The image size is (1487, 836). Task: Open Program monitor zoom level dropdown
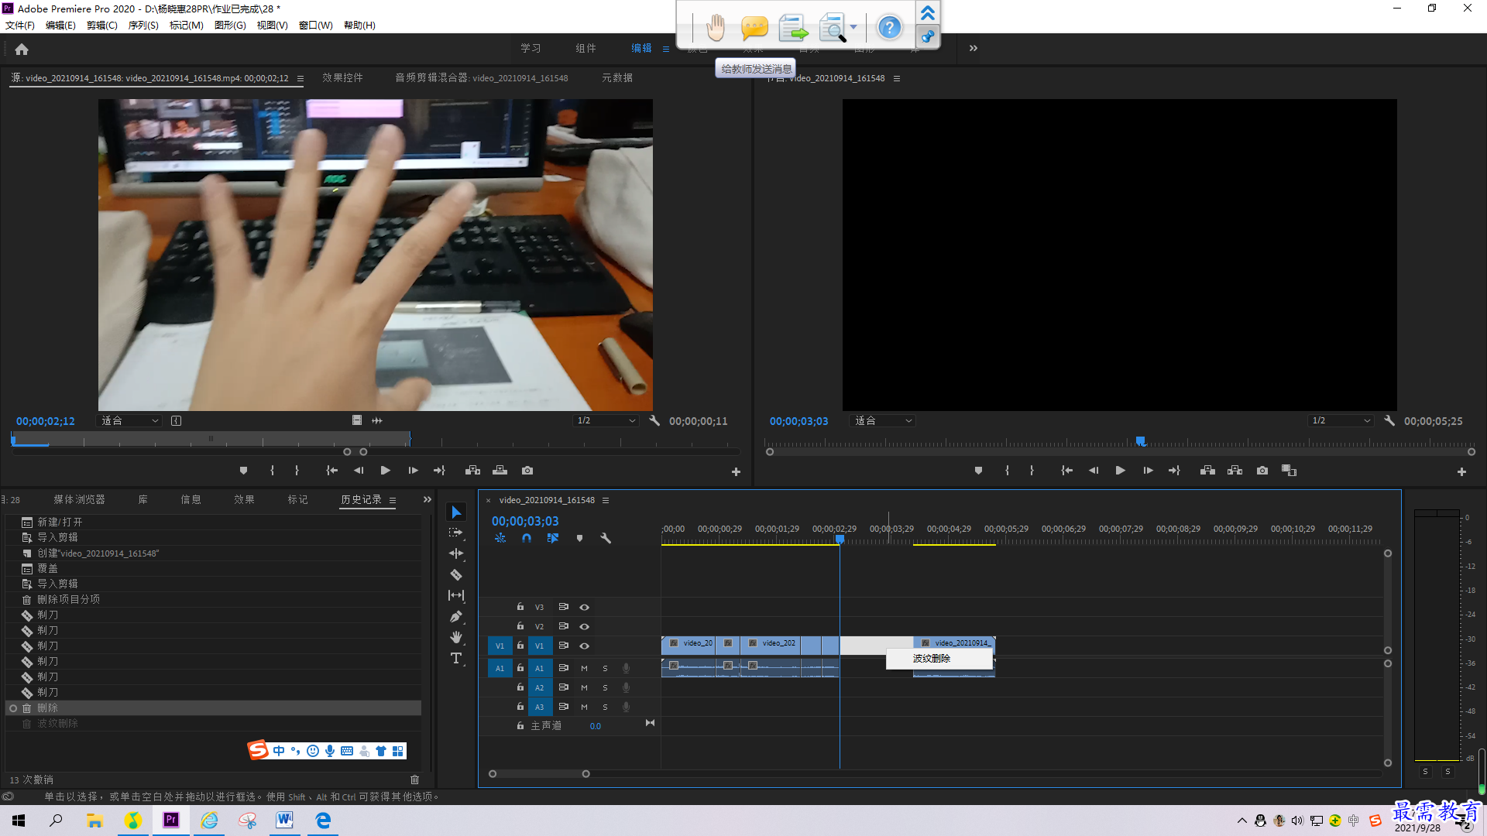click(883, 420)
